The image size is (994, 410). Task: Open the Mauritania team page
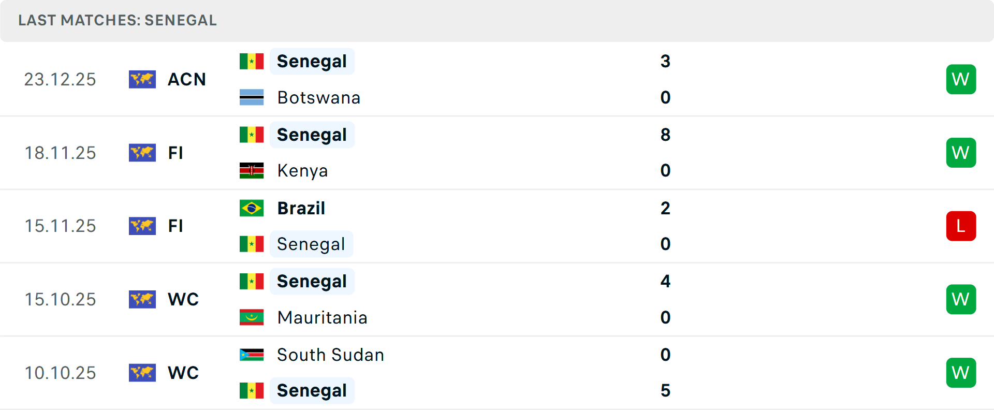click(x=322, y=317)
